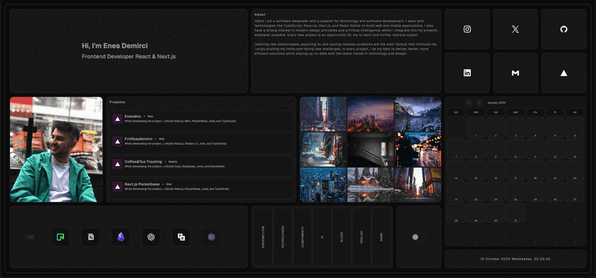Click the green Neon logo icon
The image size is (596, 278).
60,237
